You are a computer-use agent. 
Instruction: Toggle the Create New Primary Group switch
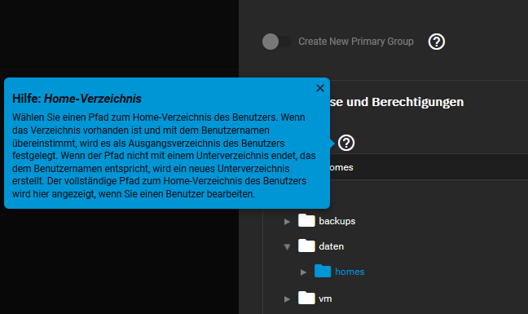(277, 42)
